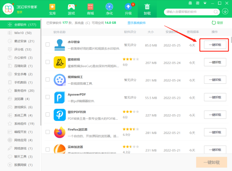
Task: Click the 股票网银 category icon
Action: pos(10,165)
